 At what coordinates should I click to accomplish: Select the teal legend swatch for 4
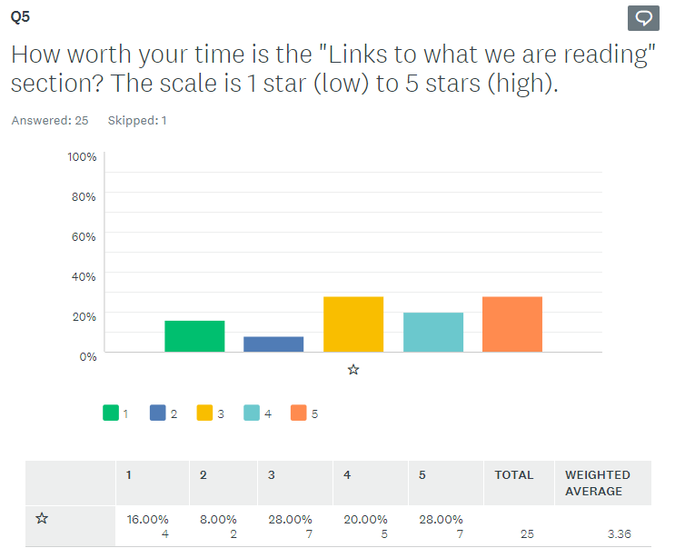[x=252, y=414]
